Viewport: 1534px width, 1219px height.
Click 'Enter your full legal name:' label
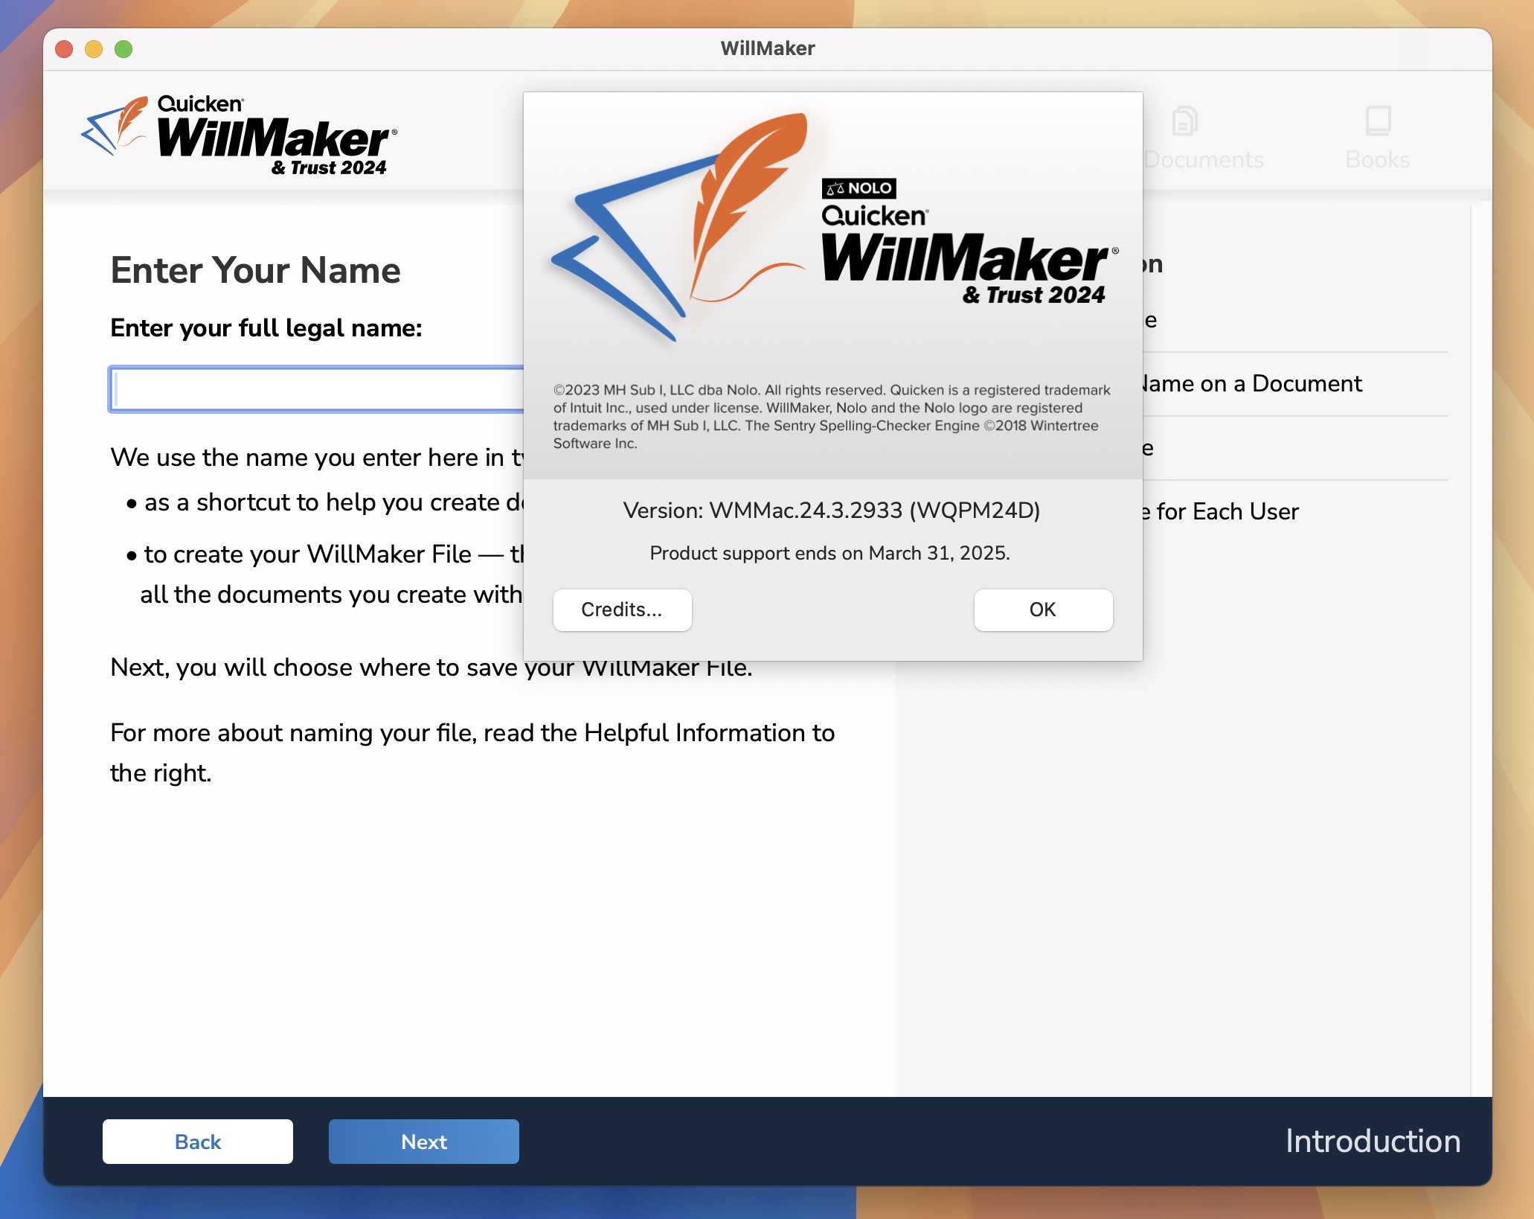click(x=266, y=328)
